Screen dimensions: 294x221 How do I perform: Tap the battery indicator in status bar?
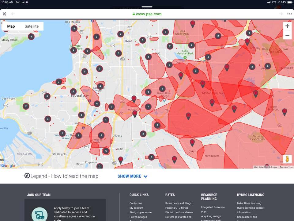click(x=290, y=2)
